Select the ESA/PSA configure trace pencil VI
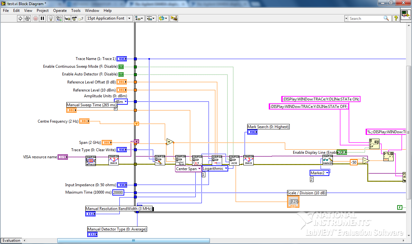Image resolution: width=412 pixels, height=244 pixels. (160, 160)
